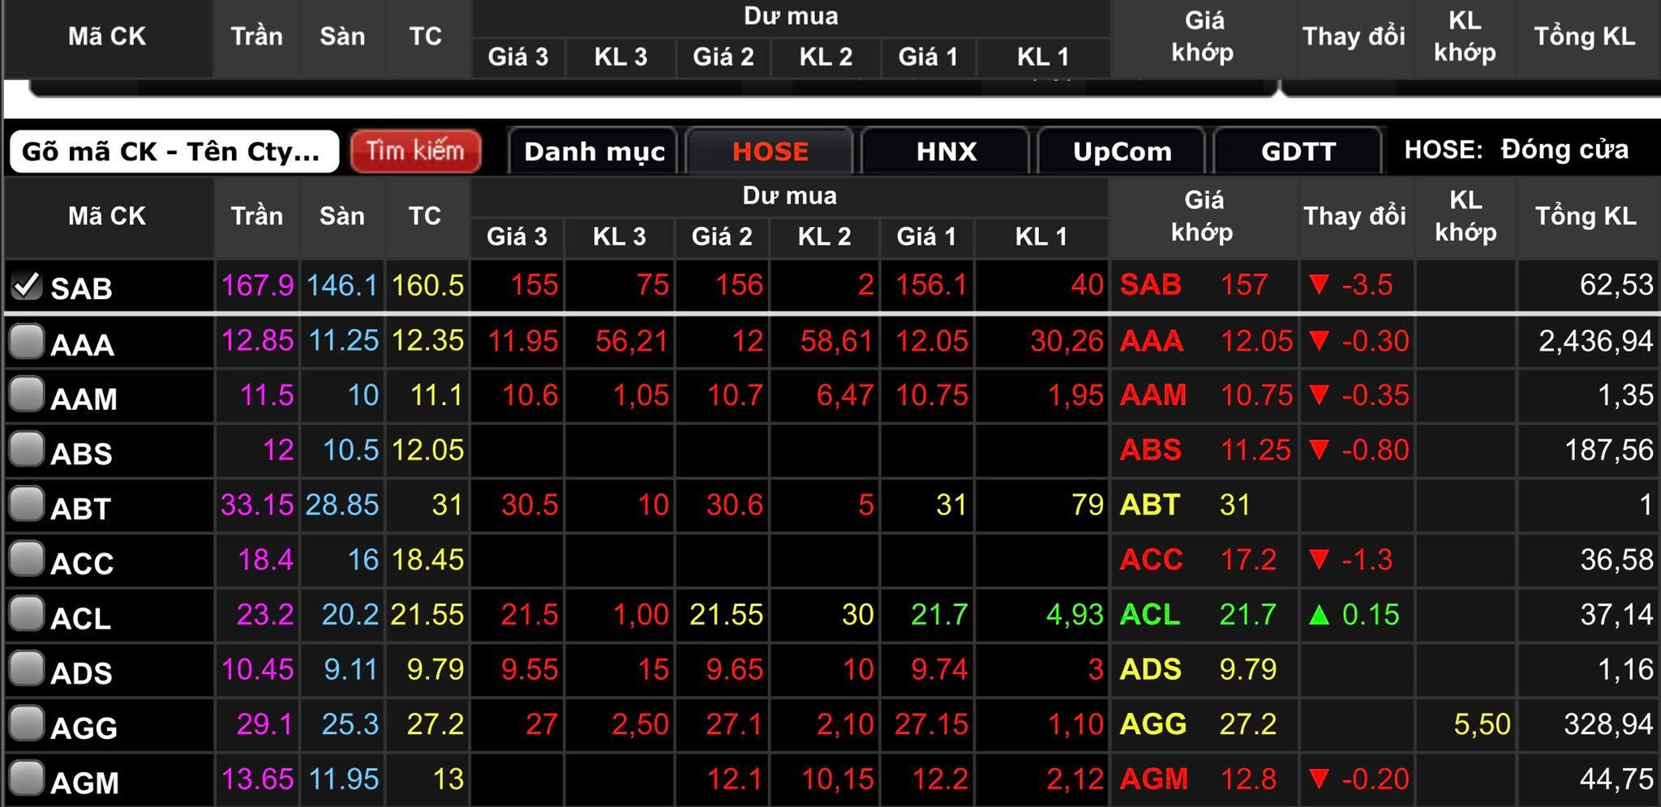Switch to the HNX tab
The width and height of the screenshot is (1661, 807).
(x=946, y=152)
